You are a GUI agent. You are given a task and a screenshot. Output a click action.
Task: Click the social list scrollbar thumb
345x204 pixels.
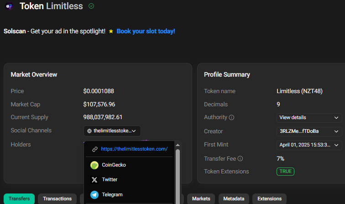tap(178, 177)
